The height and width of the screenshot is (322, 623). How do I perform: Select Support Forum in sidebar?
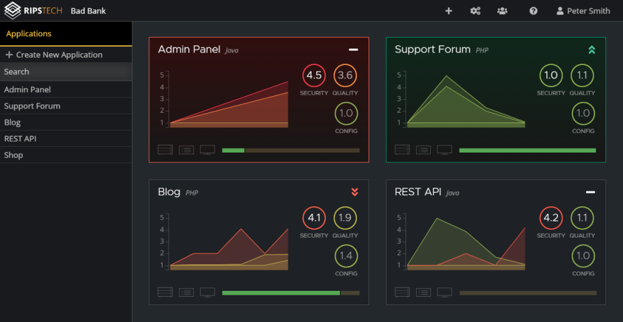click(x=32, y=106)
